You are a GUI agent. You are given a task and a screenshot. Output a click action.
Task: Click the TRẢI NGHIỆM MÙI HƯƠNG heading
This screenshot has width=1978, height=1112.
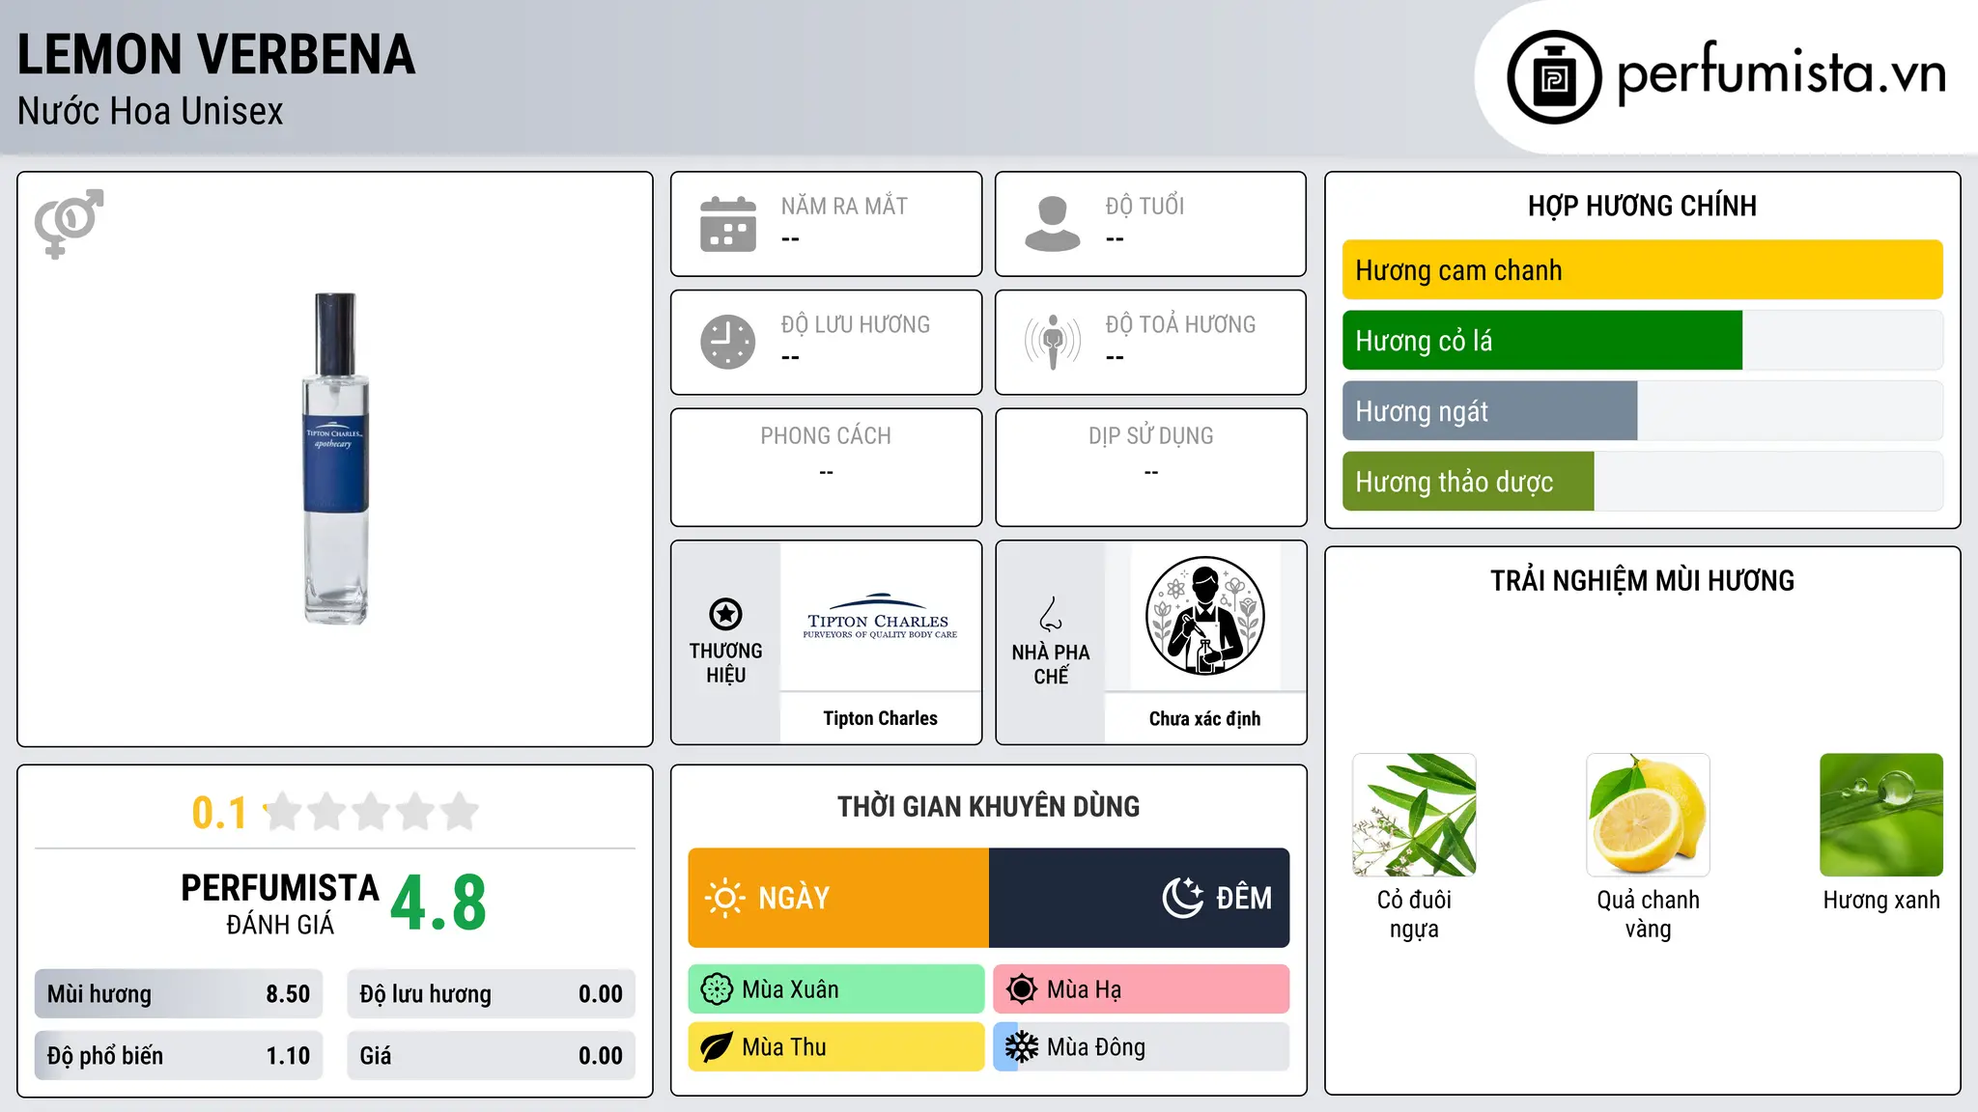1642,581
